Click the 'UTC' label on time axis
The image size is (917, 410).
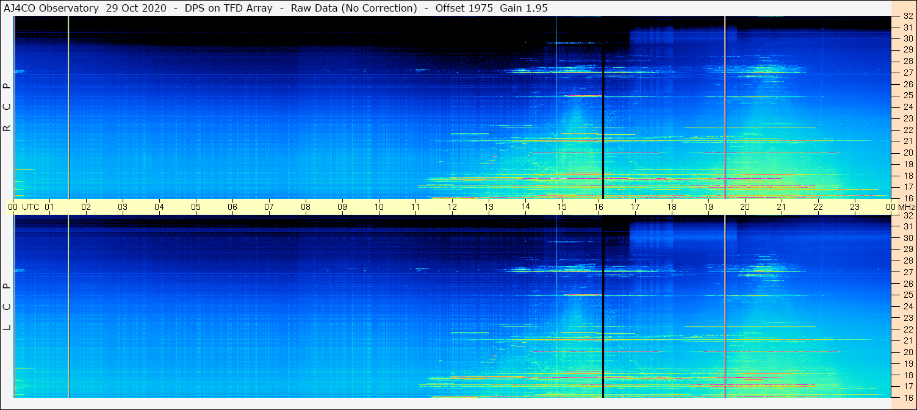pos(31,207)
